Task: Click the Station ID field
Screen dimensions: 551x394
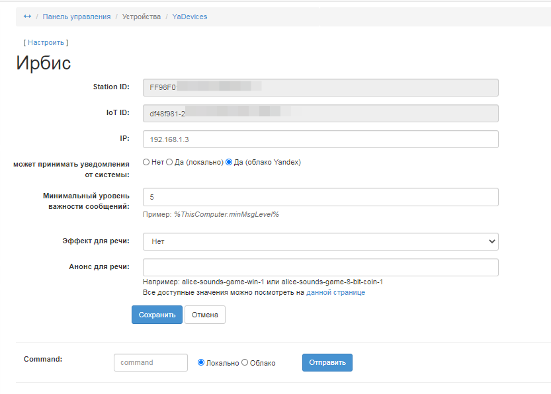Action: [320, 87]
